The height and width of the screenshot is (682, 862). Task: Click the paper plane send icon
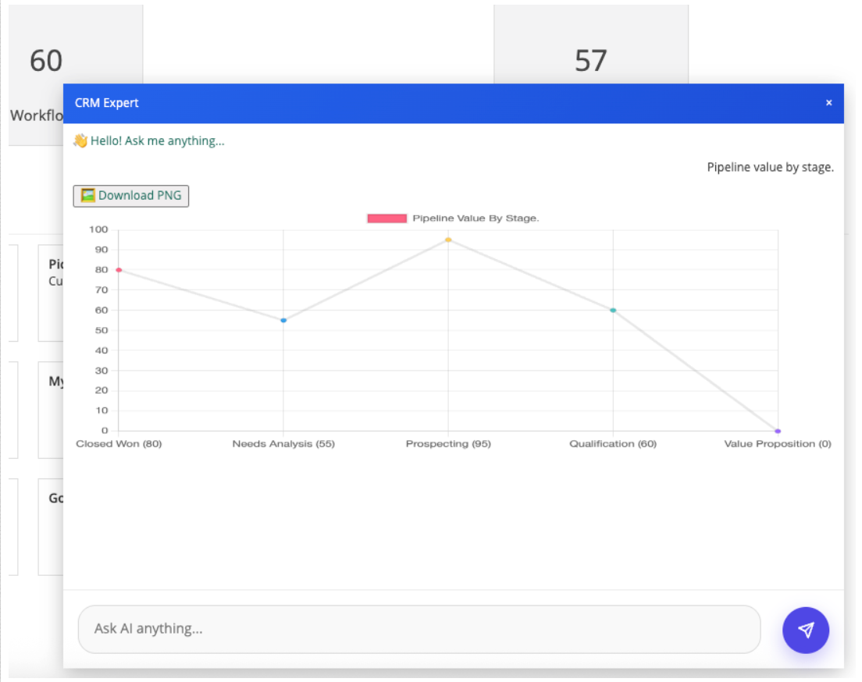(x=805, y=630)
